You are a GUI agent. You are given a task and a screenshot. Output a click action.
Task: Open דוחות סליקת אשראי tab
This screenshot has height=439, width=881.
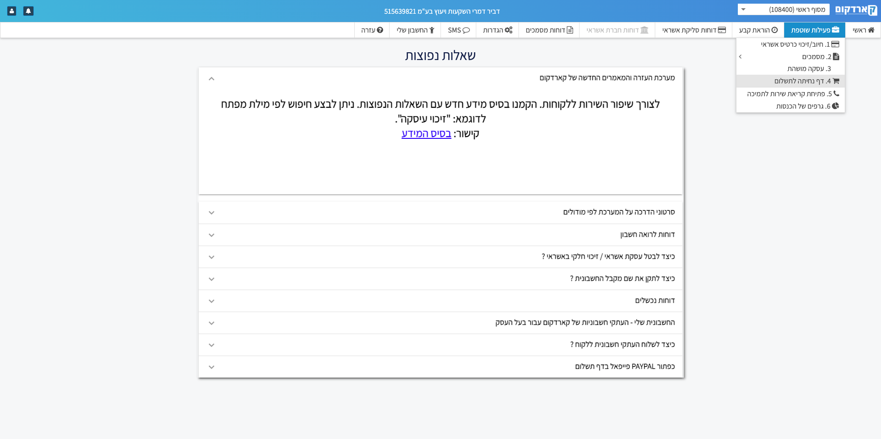click(x=694, y=30)
